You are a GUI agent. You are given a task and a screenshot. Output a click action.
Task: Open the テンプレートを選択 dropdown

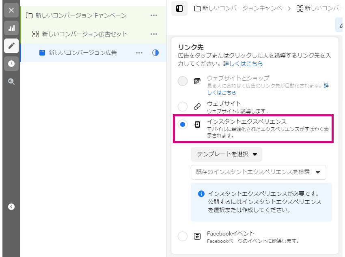pos(226,154)
